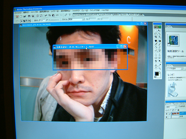Open the 編集 menu
Screen dimensions: 186x139
pos(26,12)
